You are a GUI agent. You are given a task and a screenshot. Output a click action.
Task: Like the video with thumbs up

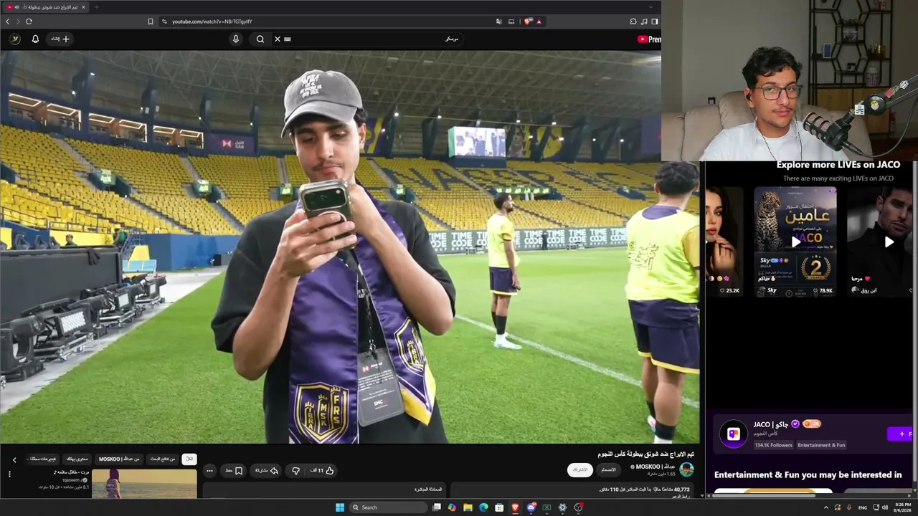pyautogui.click(x=322, y=471)
